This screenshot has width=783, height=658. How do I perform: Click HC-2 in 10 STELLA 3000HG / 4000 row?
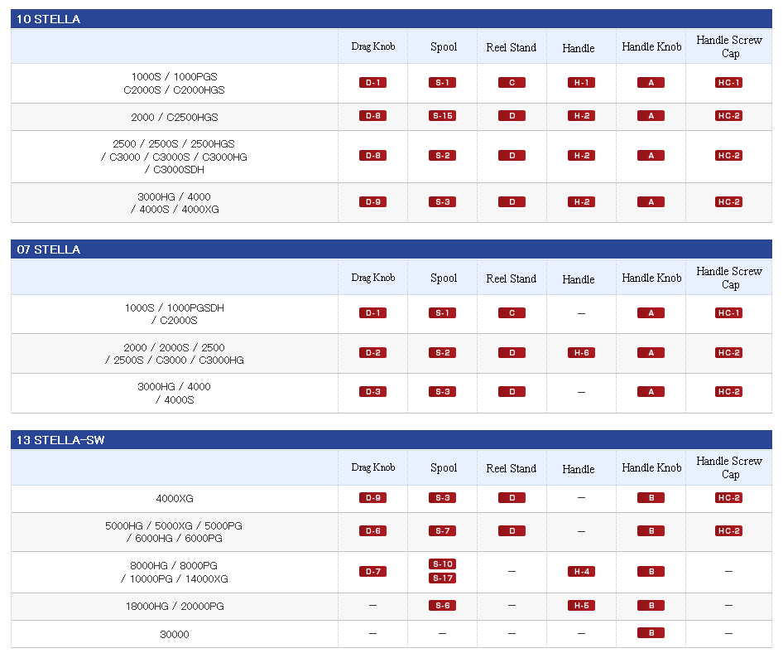tap(728, 202)
